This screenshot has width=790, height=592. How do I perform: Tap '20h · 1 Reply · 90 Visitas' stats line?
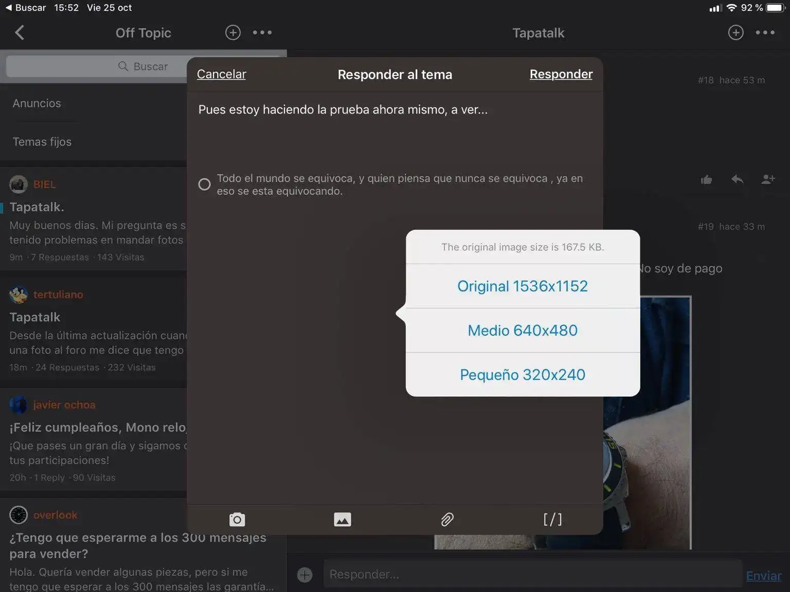tap(62, 478)
